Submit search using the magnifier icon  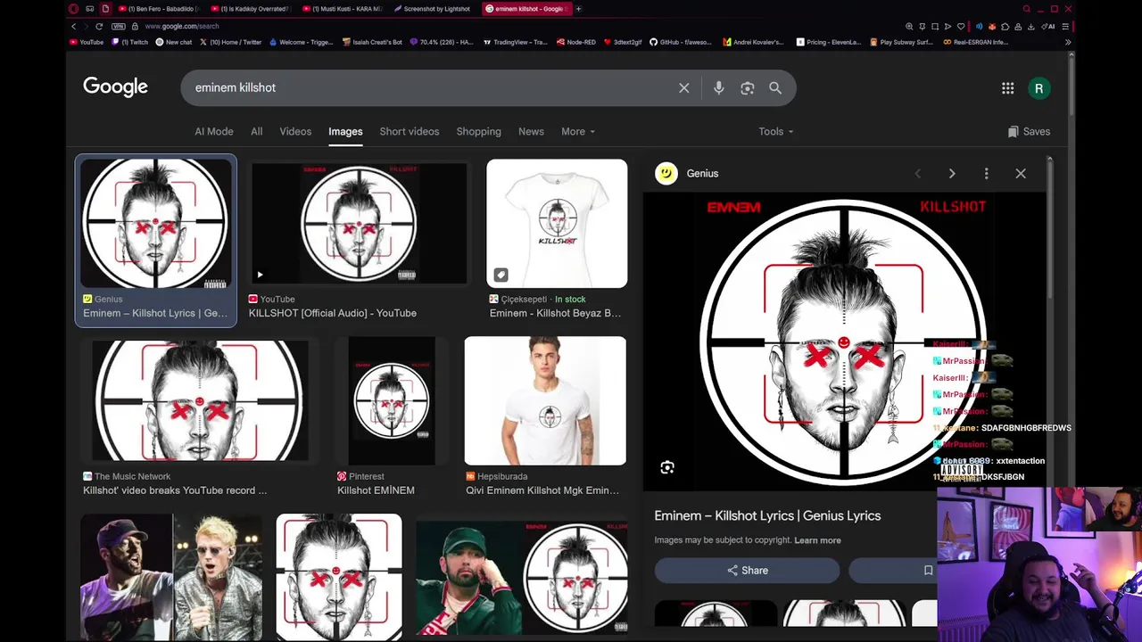pos(775,87)
